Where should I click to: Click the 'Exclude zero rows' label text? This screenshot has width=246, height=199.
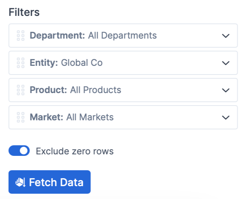tap(75, 151)
